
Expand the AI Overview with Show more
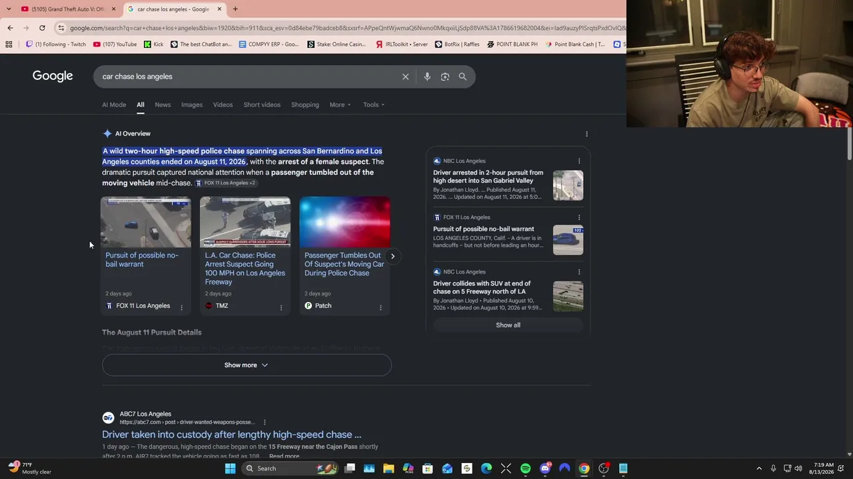(247, 365)
